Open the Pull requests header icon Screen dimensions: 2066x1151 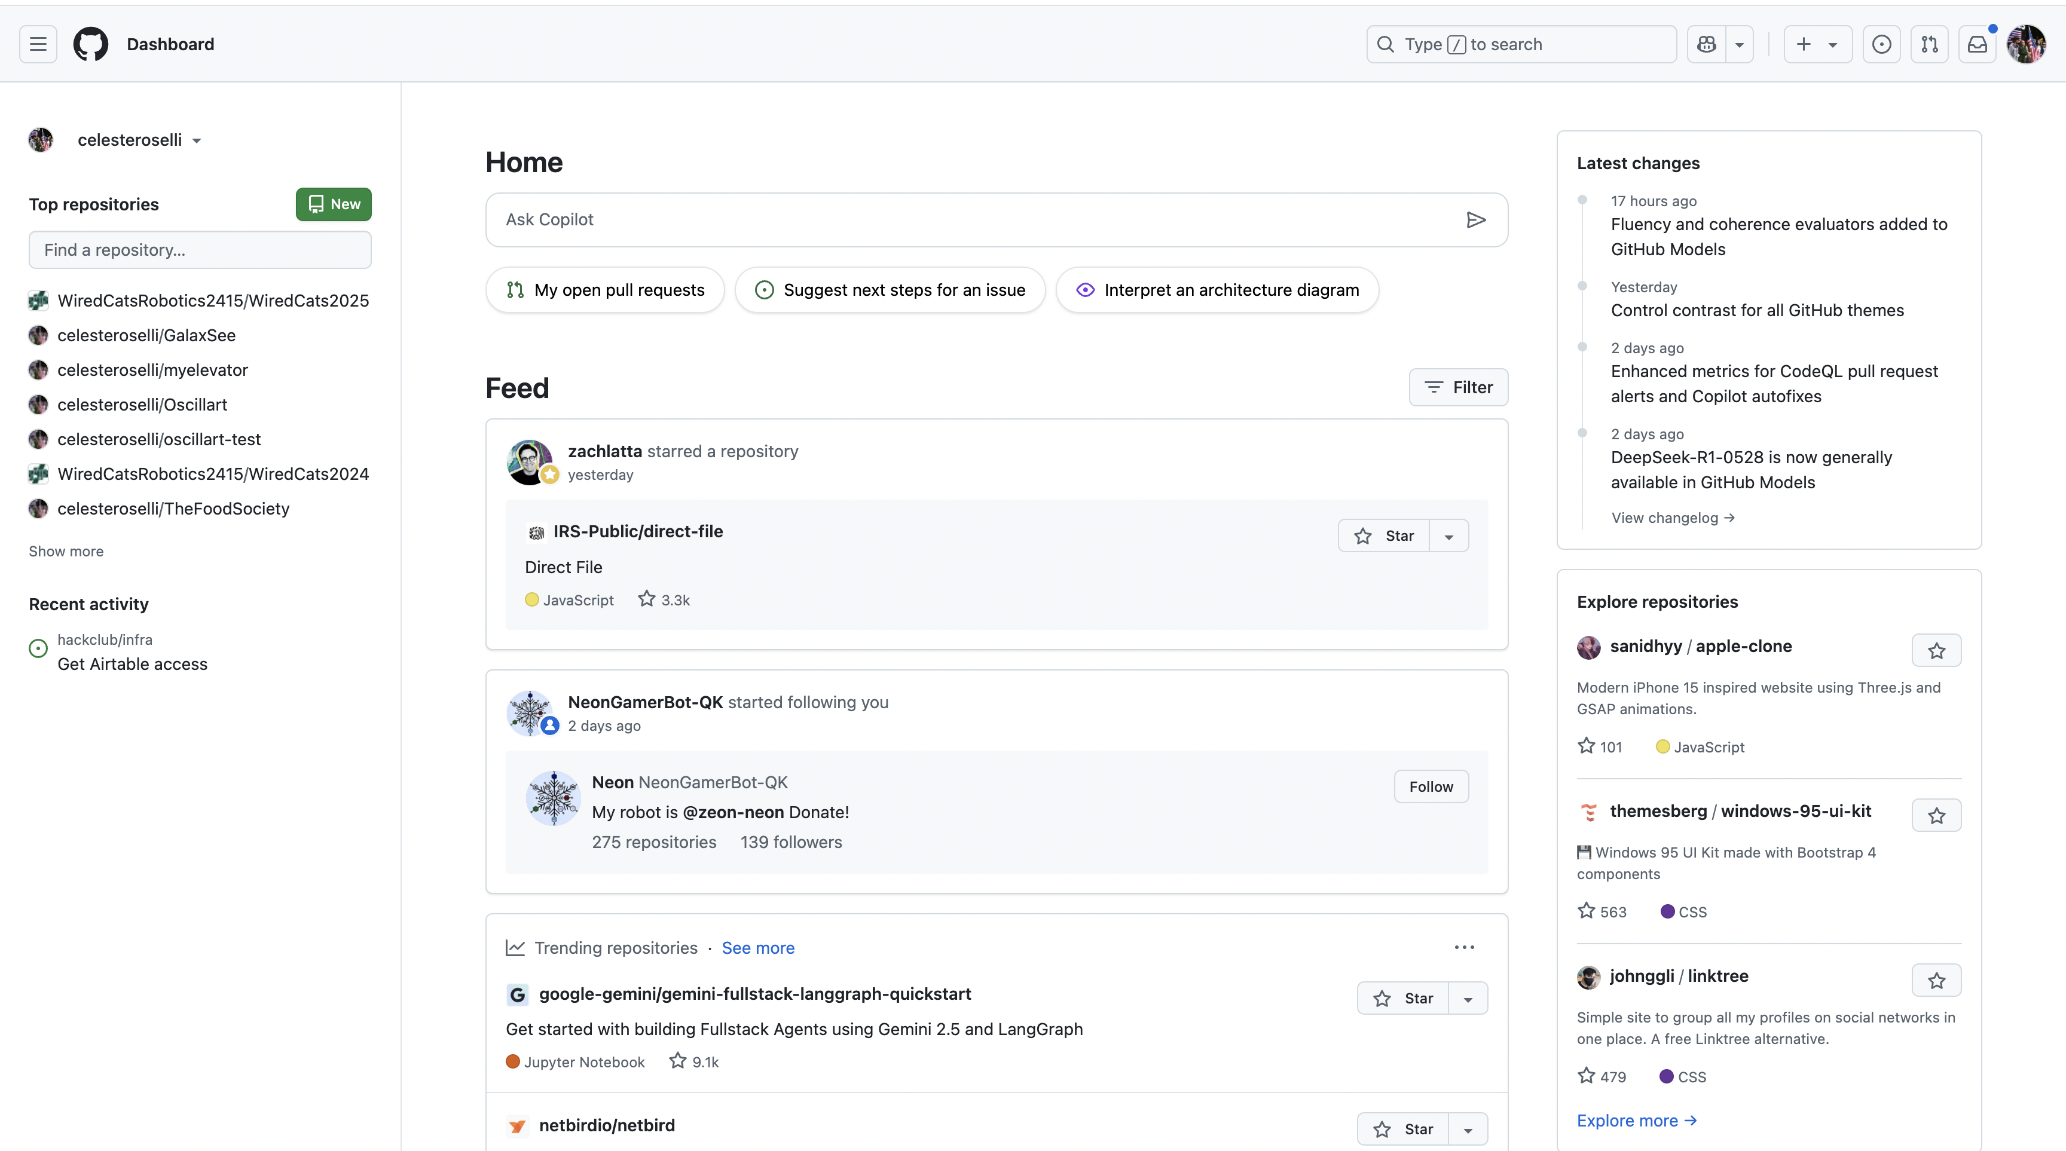pyautogui.click(x=1930, y=44)
